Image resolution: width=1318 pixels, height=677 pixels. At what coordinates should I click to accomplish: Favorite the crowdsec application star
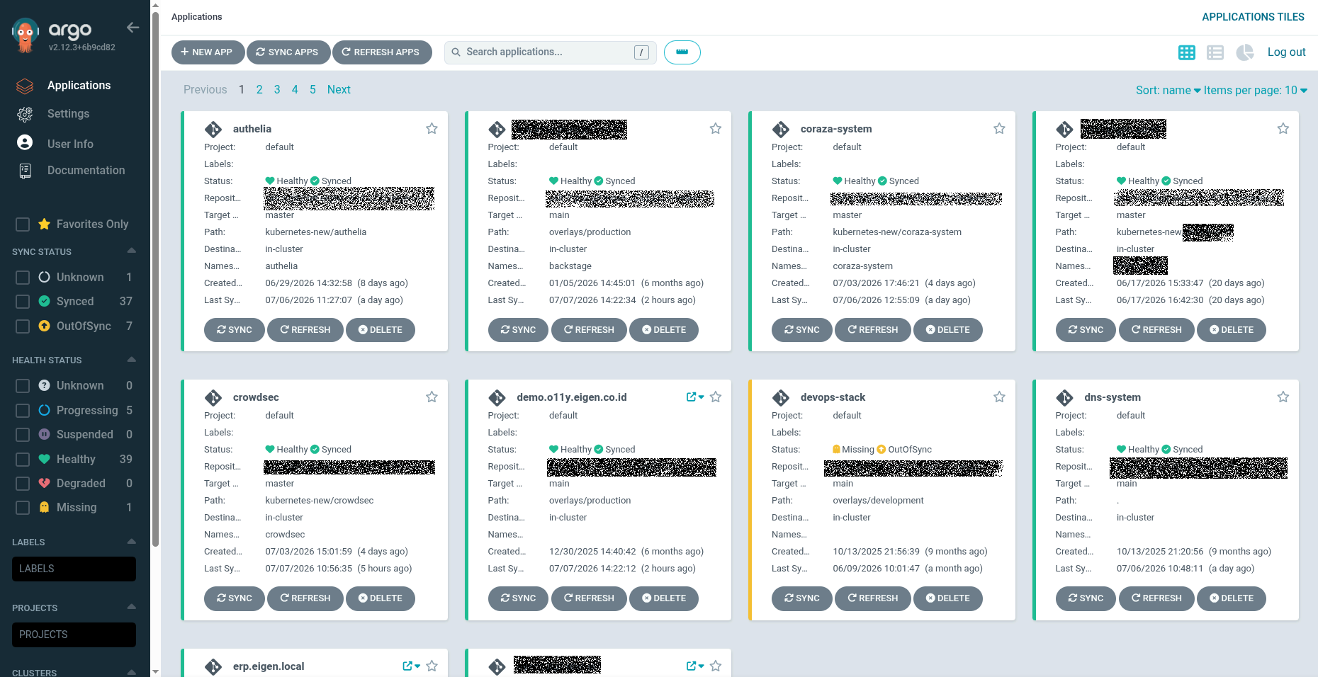pyautogui.click(x=432, y=397)
